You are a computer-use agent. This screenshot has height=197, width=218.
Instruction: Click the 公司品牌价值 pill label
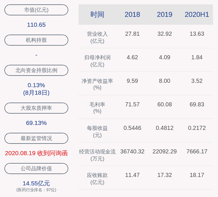(36, 169)
